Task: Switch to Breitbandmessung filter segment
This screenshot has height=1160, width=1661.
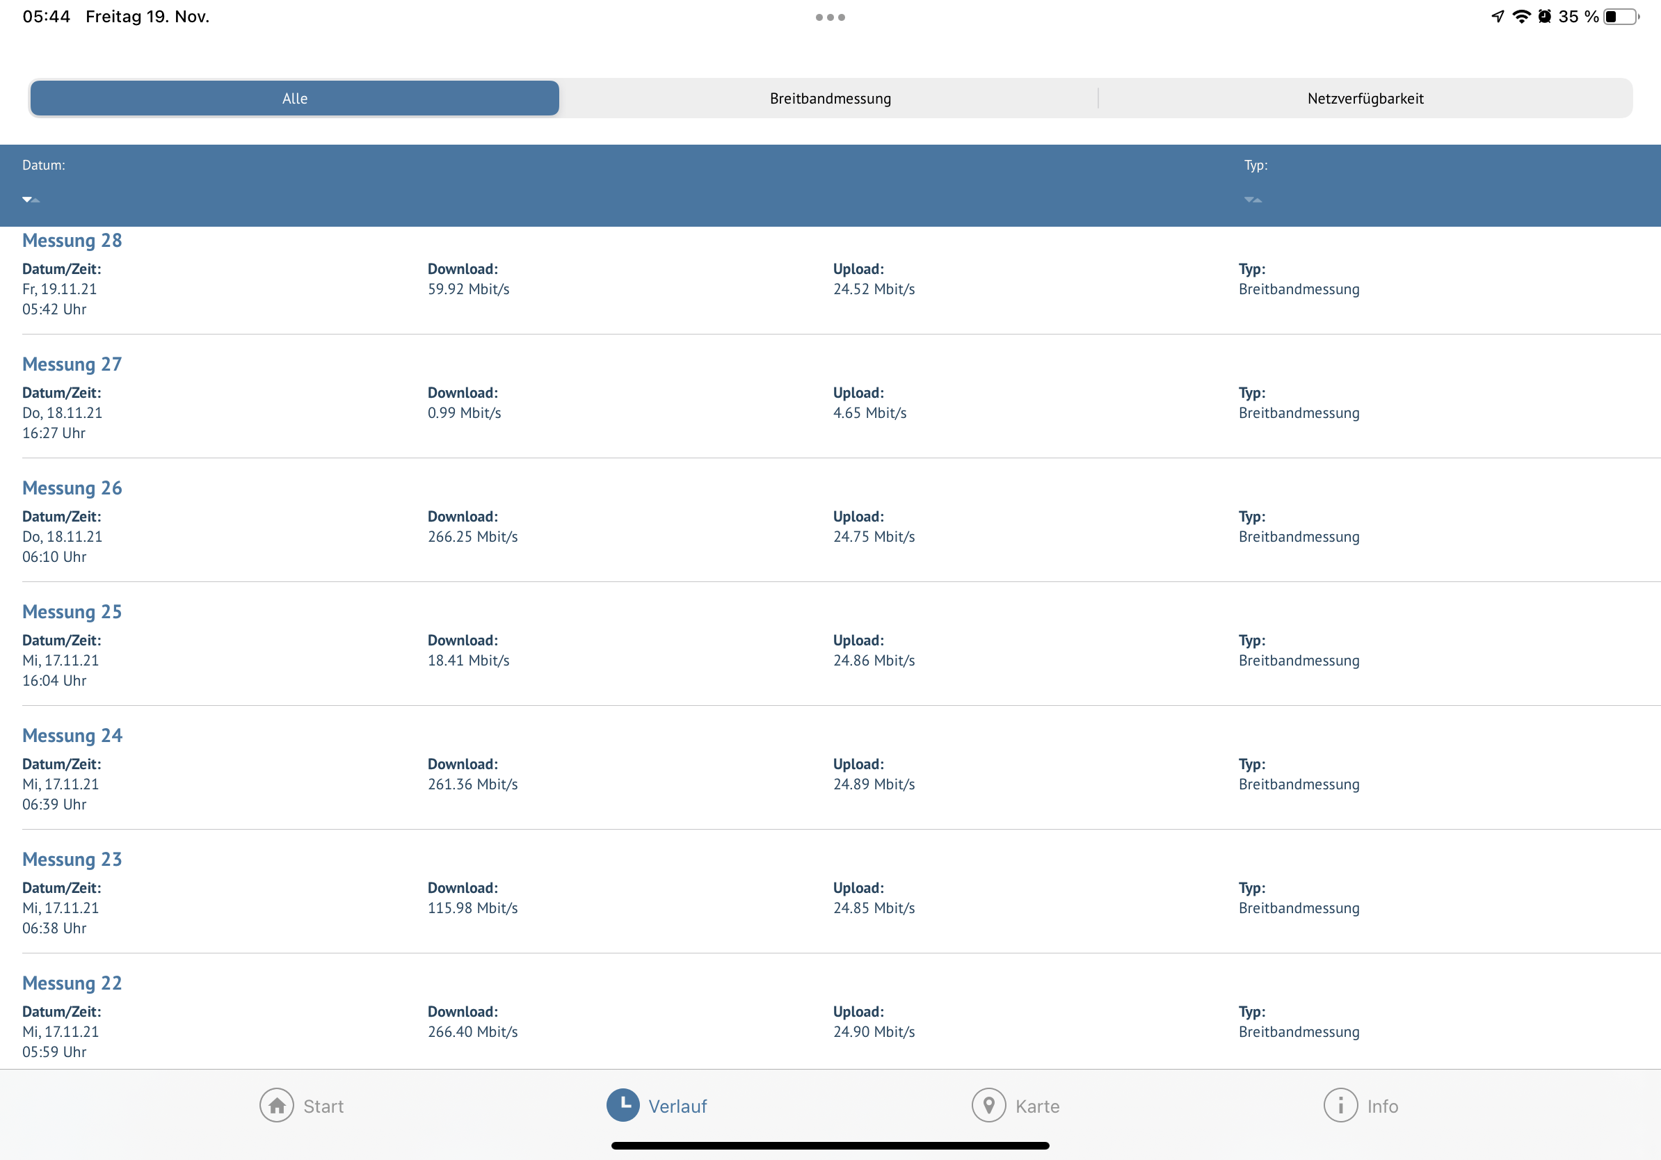Action: pos(830,98)
